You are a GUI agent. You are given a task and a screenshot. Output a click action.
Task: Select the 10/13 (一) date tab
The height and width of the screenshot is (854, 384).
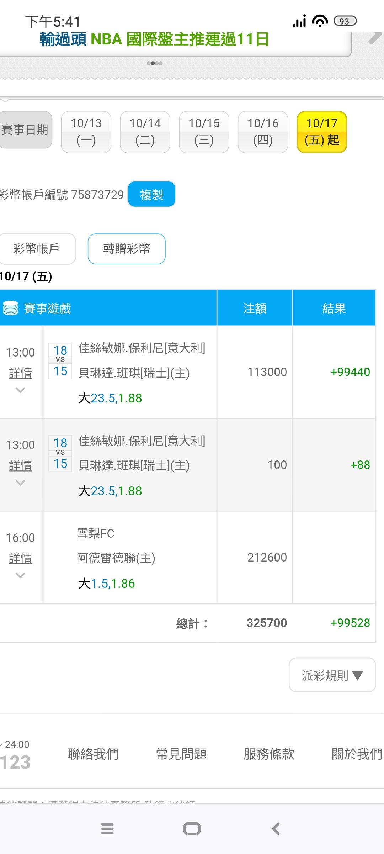click(x=86, y=132)
